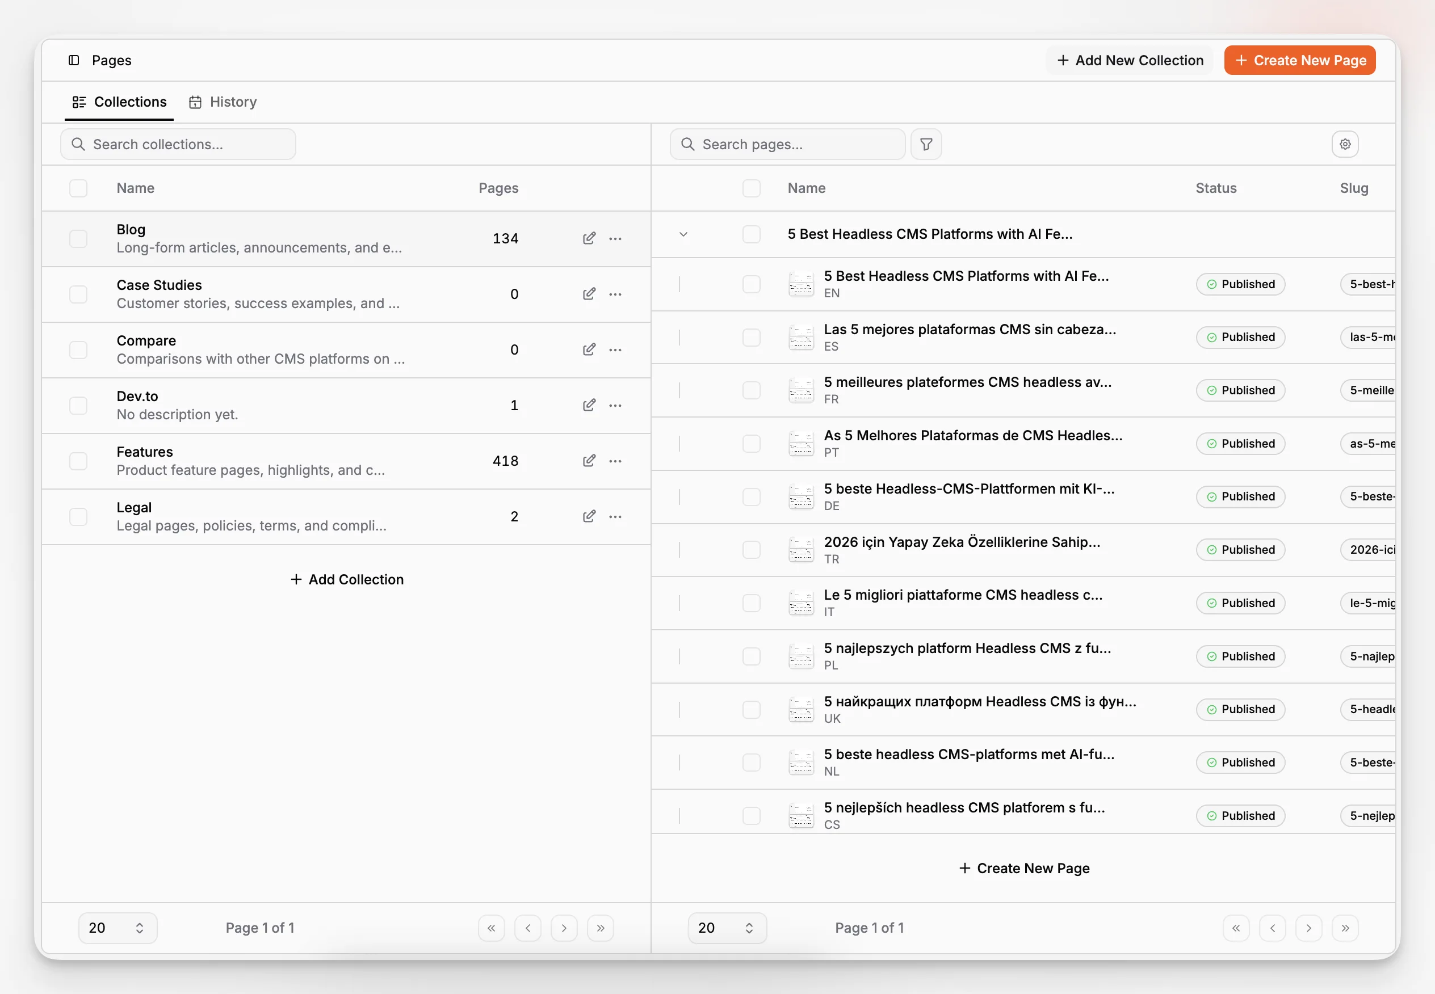1435x994 pixels.
Task: Go to next page of pages list
Action: [x=1308, y=928]
